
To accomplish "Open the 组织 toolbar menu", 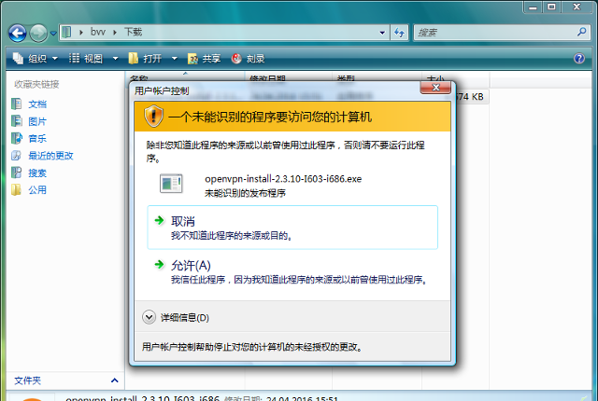I will [36, 59].
